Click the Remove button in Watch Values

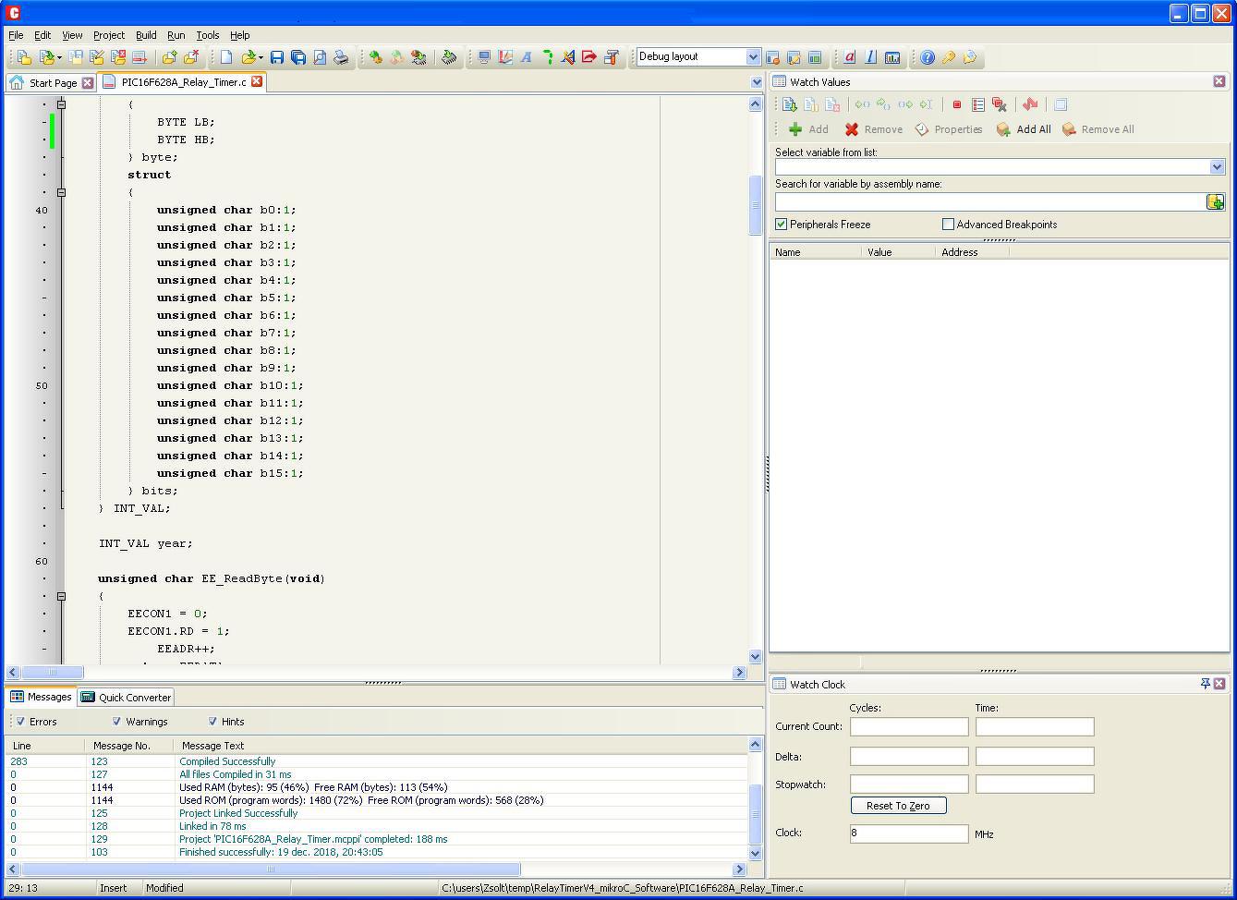point(873,129)
